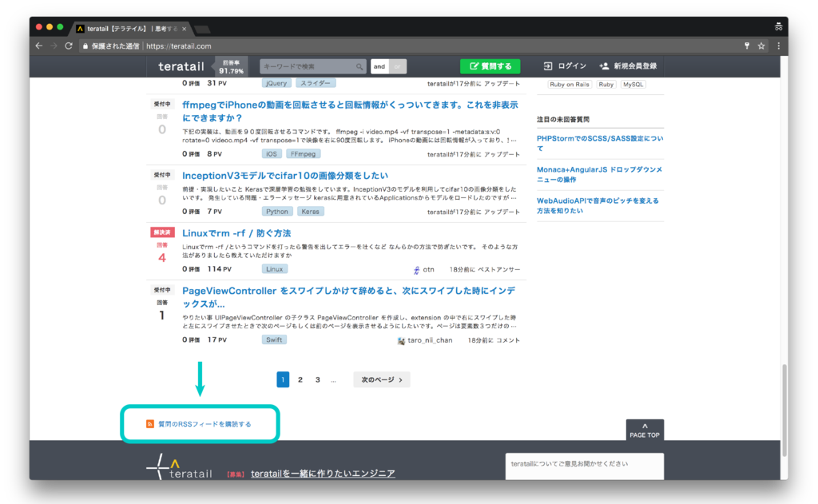Close the teratail browser tab
This screenshot has width=818, height=504.
tap(185, 29)
